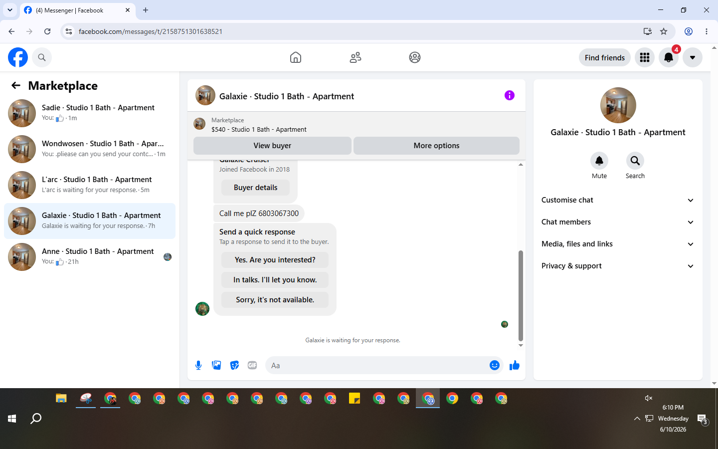Click the muted volume tray icon
Screen dimensions: 718x449
(649, 398)
